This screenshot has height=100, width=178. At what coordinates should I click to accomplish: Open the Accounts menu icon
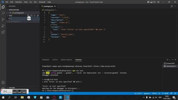[x=3, y=82]
